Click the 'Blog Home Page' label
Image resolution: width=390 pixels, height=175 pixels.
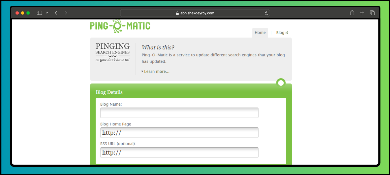coord(116,124)
